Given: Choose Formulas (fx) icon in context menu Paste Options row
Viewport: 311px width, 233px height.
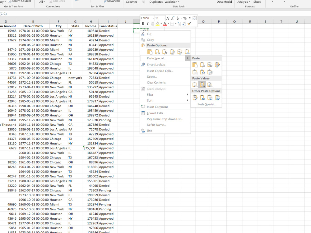Looking at the screenshot, I should click(x=165, y=52).
